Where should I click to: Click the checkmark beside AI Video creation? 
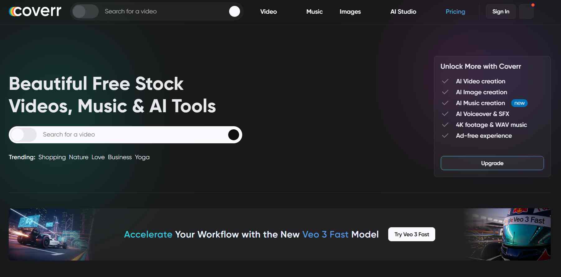coord(445,81)
